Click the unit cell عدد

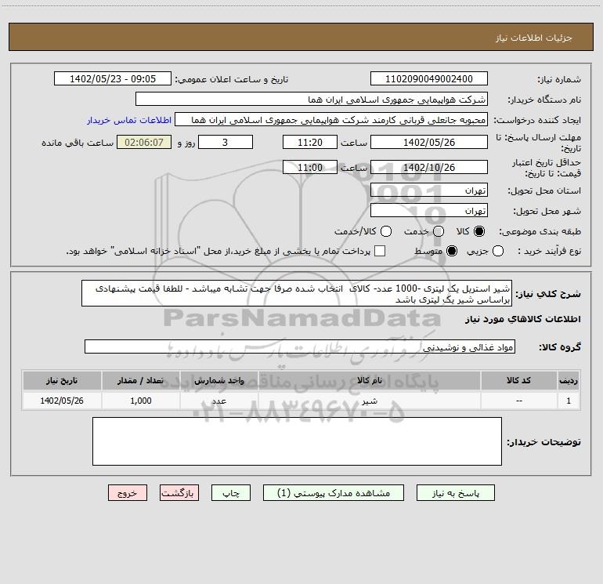click(218, 401)
